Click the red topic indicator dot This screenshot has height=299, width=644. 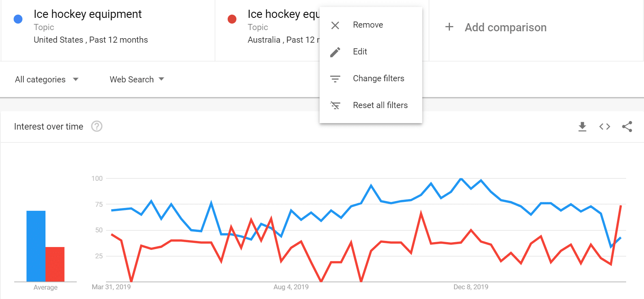click(231, 19)
